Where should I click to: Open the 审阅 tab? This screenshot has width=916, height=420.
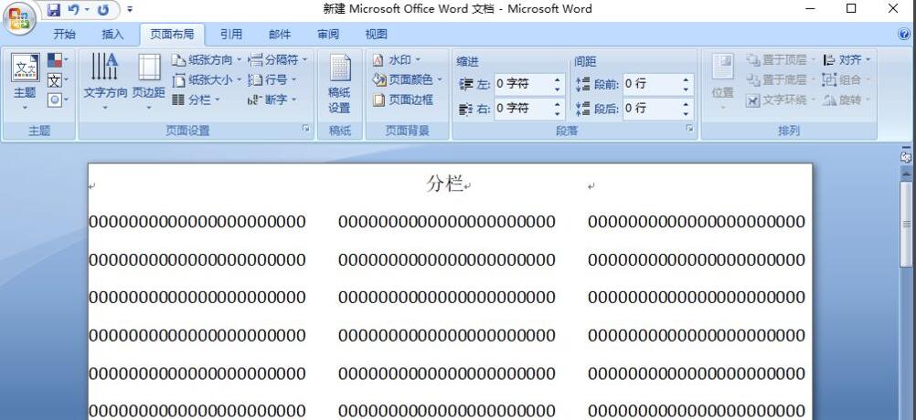(328, 35)
